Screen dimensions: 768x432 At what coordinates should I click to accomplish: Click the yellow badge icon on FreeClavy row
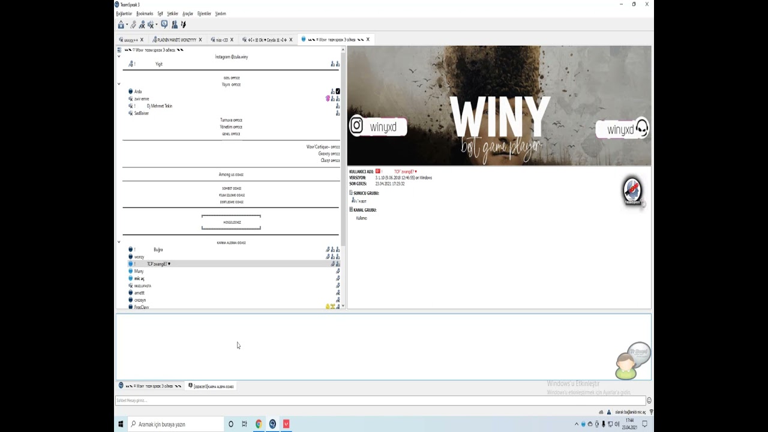[x=328, y=307]
